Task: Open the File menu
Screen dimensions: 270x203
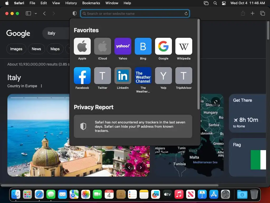Action: (x=32, y=3)
